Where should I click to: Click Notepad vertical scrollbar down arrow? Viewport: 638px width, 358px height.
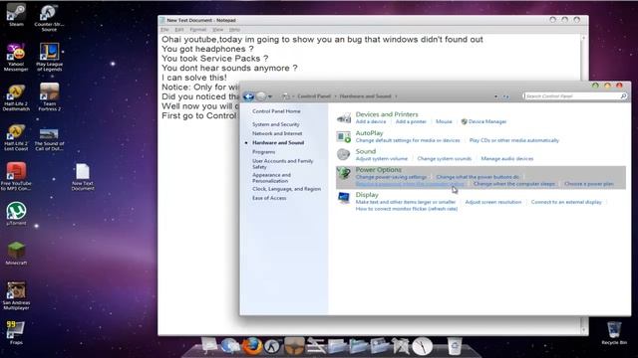584,330
